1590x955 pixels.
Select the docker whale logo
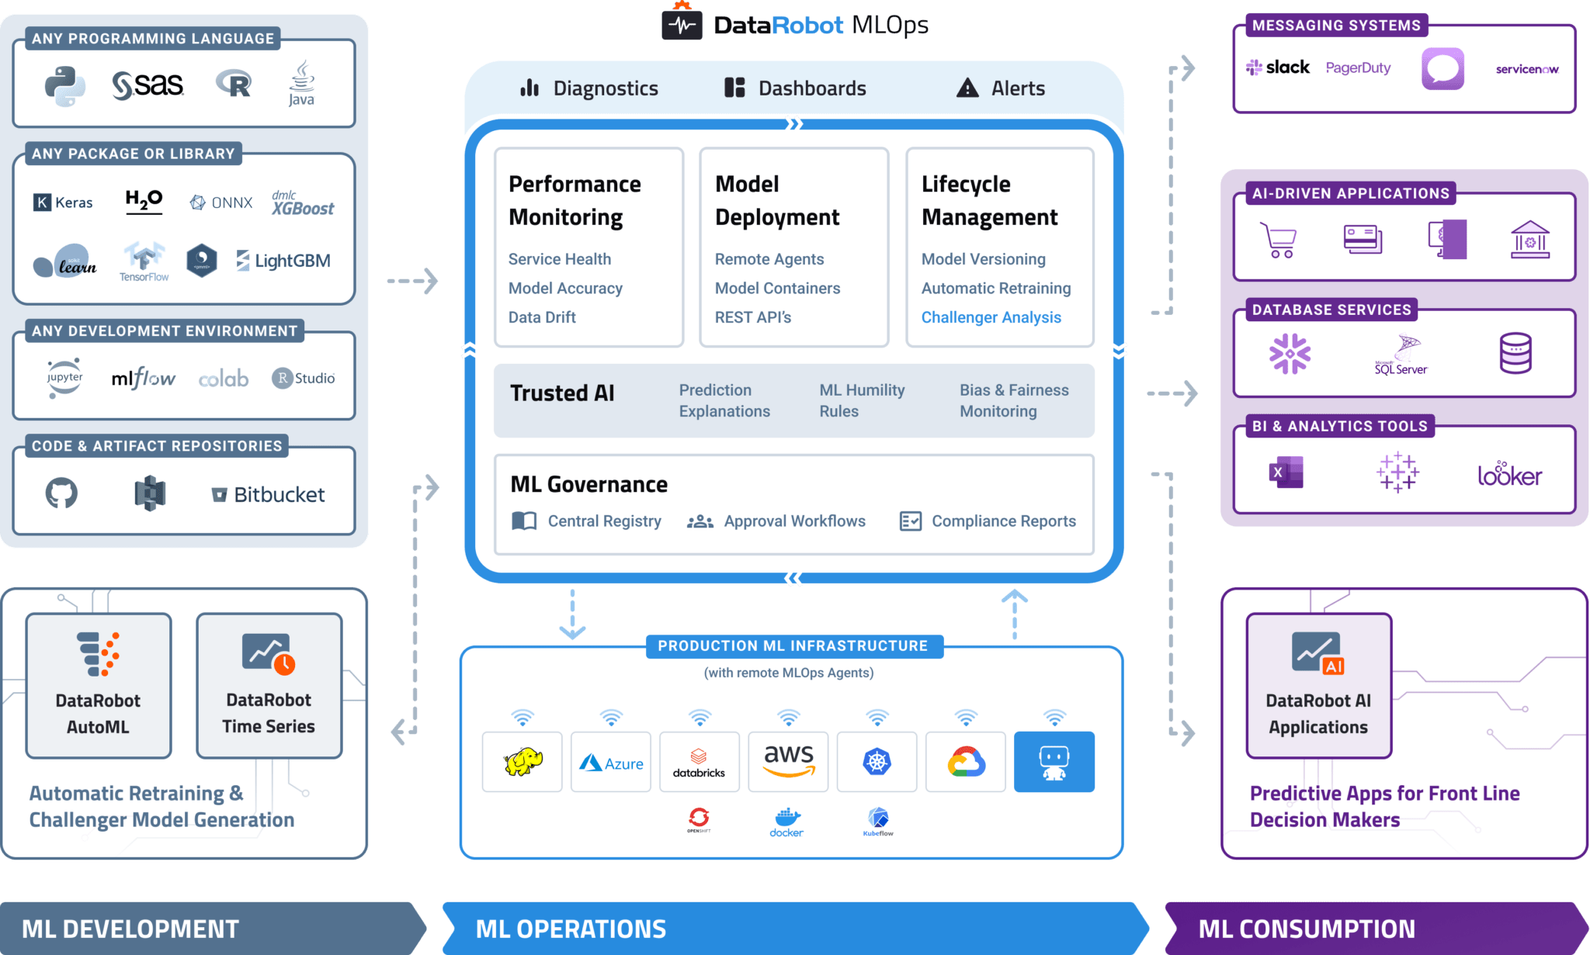tap(787, 822)
